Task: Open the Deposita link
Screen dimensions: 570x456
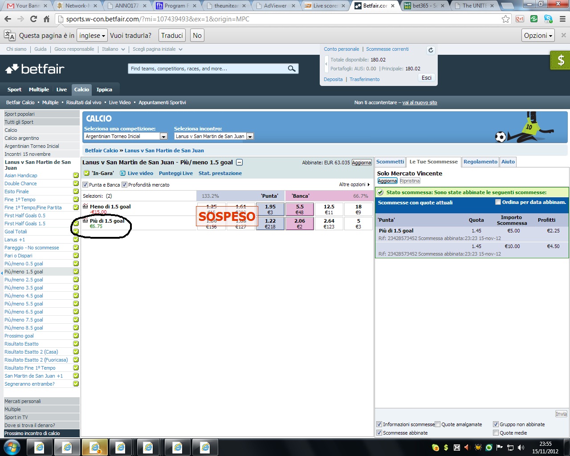Action: [x=333, y=79]
